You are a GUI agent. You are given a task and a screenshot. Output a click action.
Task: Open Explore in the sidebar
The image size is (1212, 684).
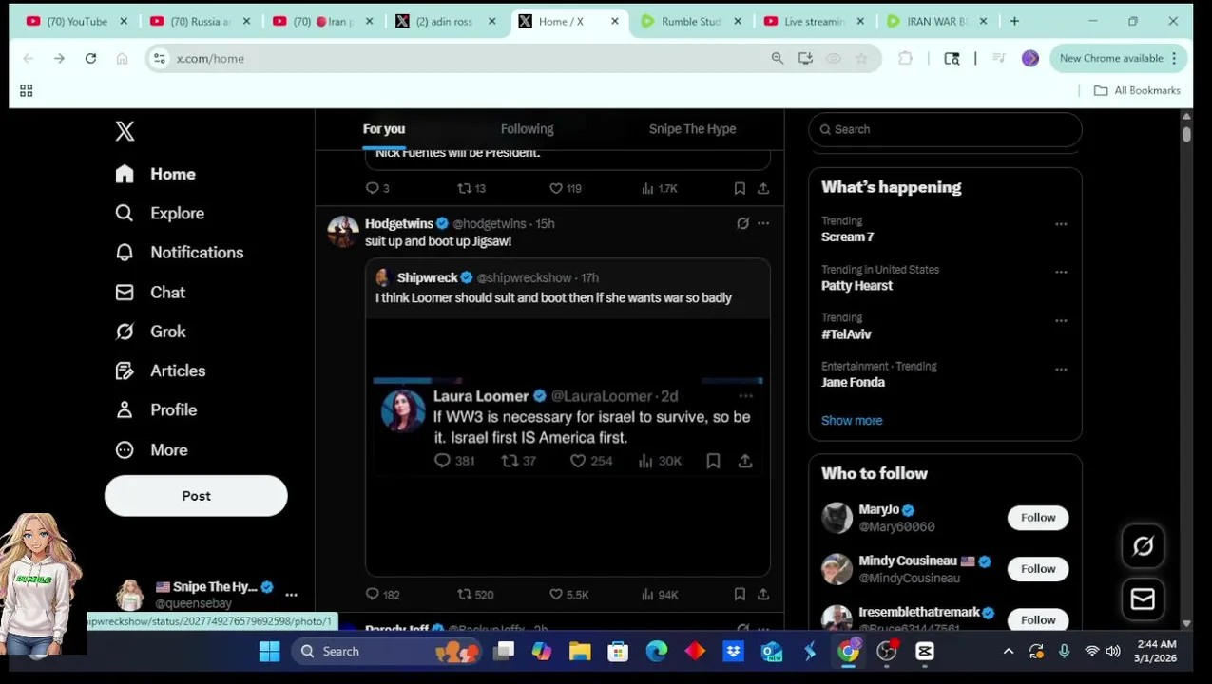click(160, 213)
